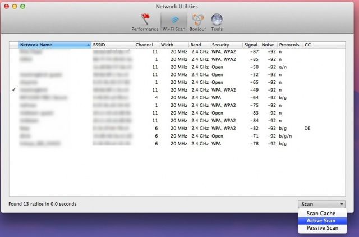Click the green zoom window button
359x237 pixels.
[24, 6]
